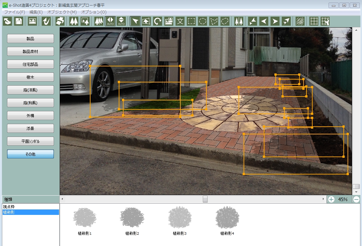
Task: Click the 樹木 category button
Action: pyautogui.click(x=30, y=77)
